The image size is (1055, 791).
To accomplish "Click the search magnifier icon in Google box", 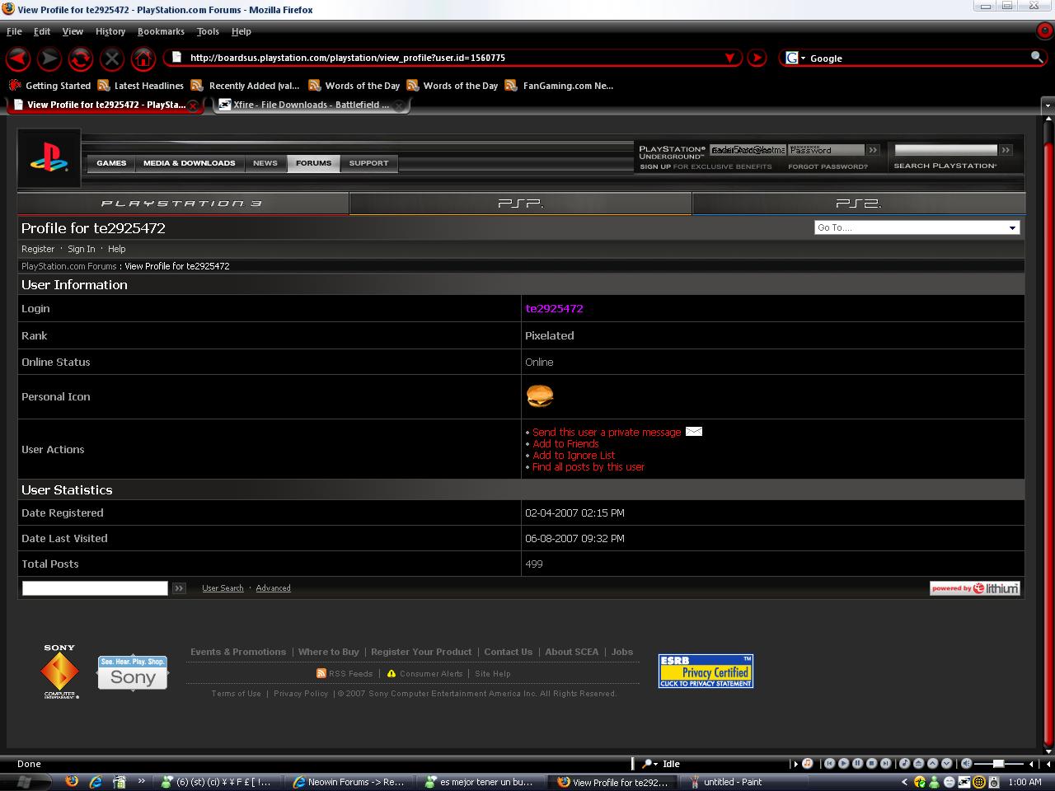I will pos(1037,57).
